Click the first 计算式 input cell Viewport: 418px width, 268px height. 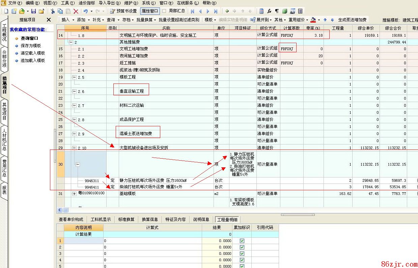(x=152, y=241)
